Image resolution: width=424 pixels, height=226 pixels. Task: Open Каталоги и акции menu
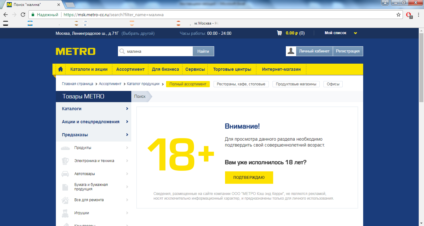89,69
